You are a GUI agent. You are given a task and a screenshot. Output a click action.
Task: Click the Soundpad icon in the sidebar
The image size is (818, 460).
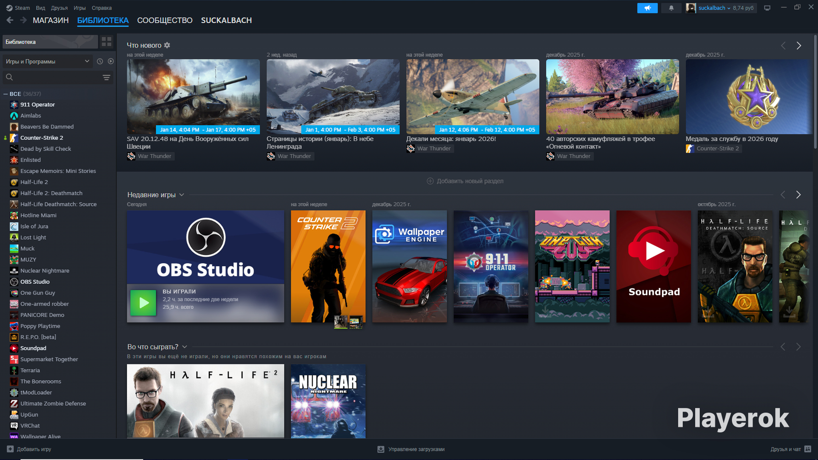click(x=14, y=348)
